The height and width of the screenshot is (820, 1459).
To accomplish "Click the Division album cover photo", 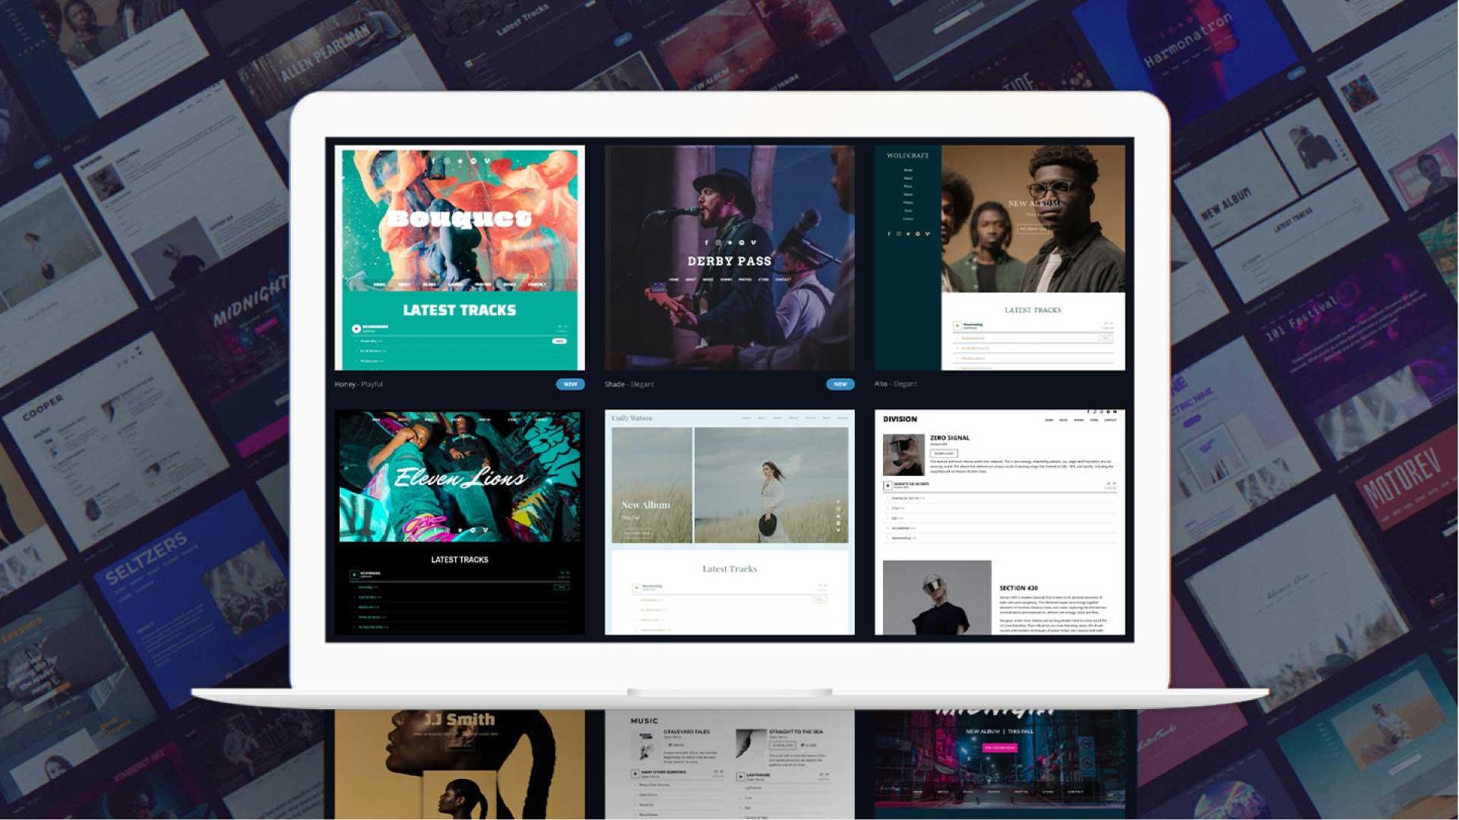I will 904,455.
